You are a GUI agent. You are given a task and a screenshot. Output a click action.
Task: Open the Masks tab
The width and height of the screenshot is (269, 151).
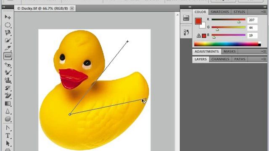pos(229,52)
